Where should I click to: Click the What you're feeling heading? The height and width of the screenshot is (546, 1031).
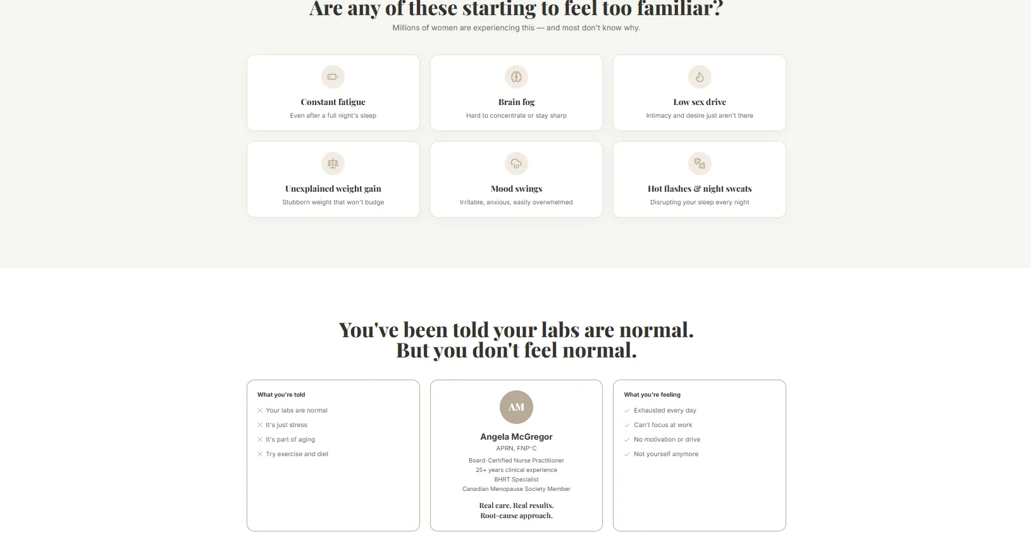coord(652,395)
